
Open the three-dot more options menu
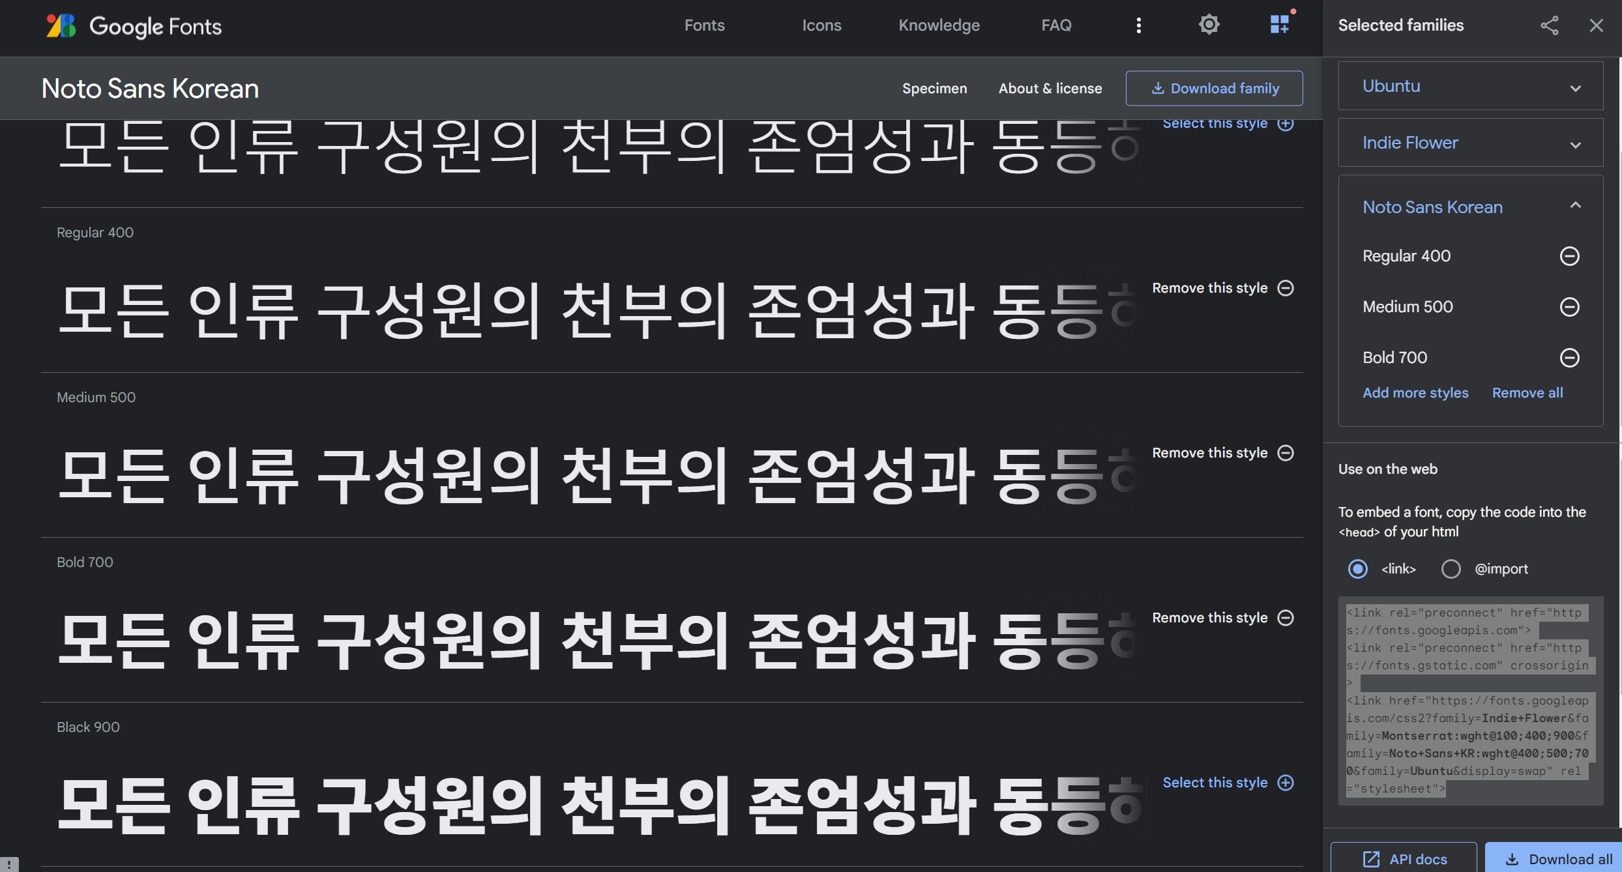coord(1138,25)
